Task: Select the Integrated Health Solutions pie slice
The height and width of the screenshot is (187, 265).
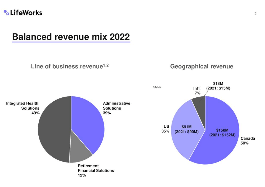Action: [x=54, y=129]
